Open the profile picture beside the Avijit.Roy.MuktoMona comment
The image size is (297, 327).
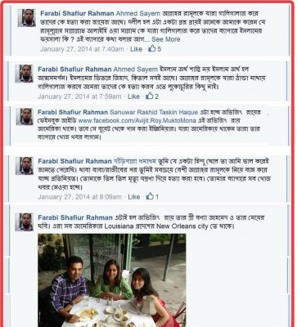click(x=25, y=116)
